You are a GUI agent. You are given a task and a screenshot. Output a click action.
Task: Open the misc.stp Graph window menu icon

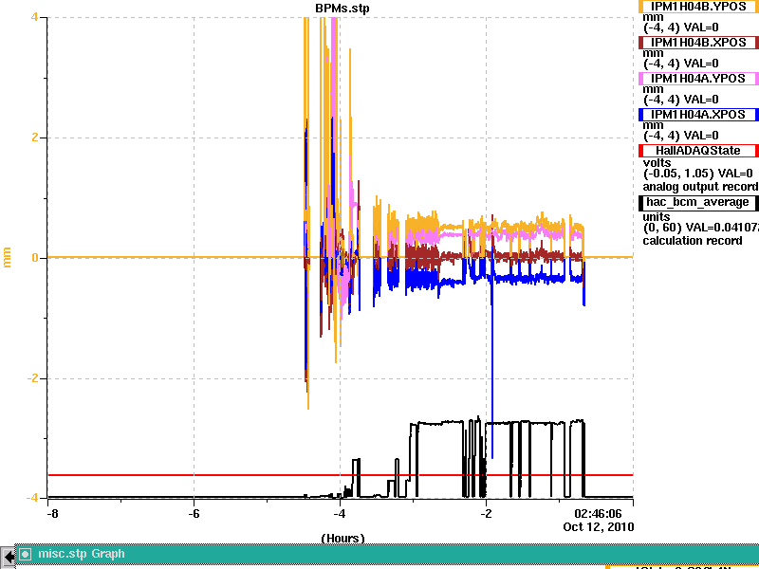tap(25, 554)
